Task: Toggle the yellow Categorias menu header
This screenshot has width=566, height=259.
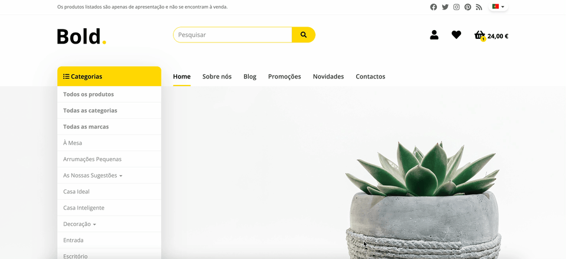Action: coord(109,76)
